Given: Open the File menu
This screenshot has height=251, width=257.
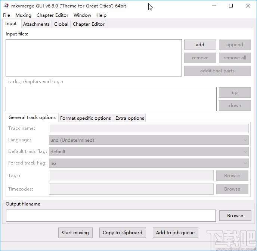Looking at the screenshot, I should pos(7,15).
